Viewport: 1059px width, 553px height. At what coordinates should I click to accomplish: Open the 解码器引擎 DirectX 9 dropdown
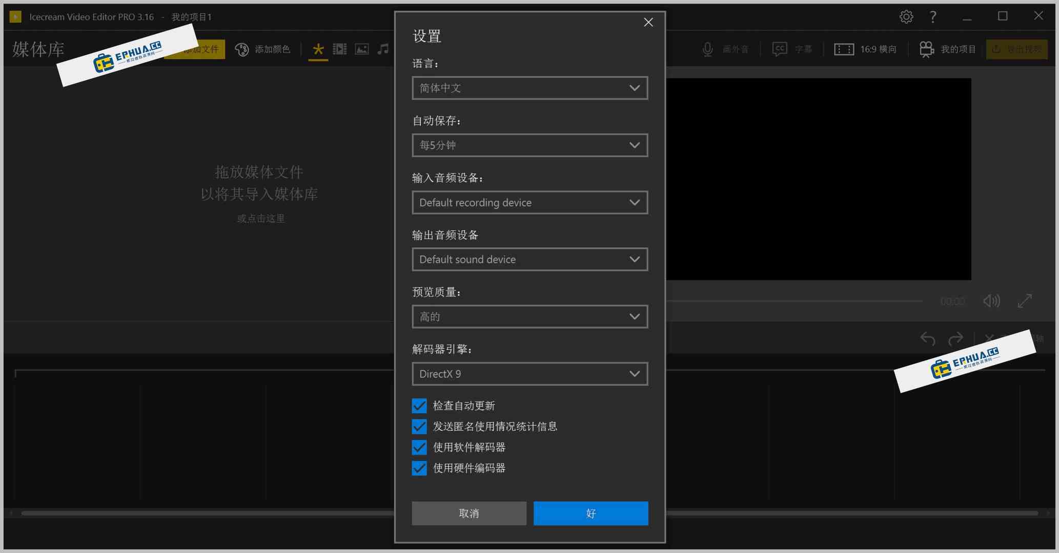point(529,374)
